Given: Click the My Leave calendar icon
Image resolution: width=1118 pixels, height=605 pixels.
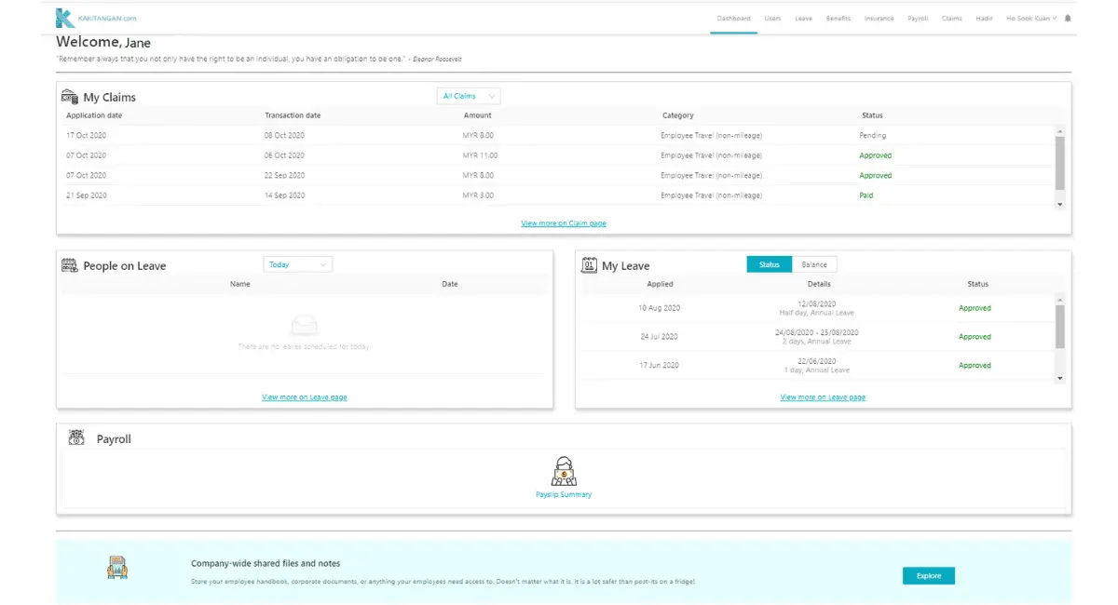Looking at the screenshot, I should pyautogui.click(x=589, y=265).
